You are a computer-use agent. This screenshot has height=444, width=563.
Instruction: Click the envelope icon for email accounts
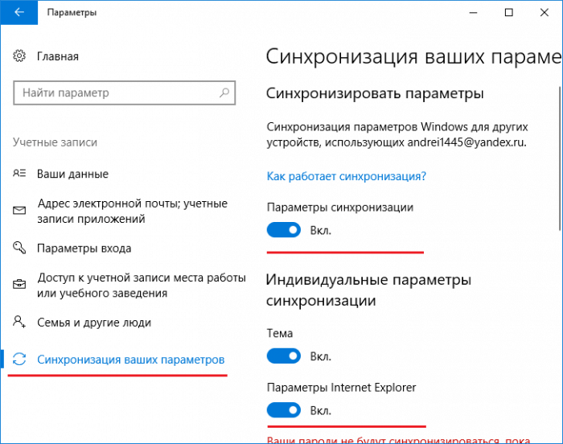pos(19,211)
